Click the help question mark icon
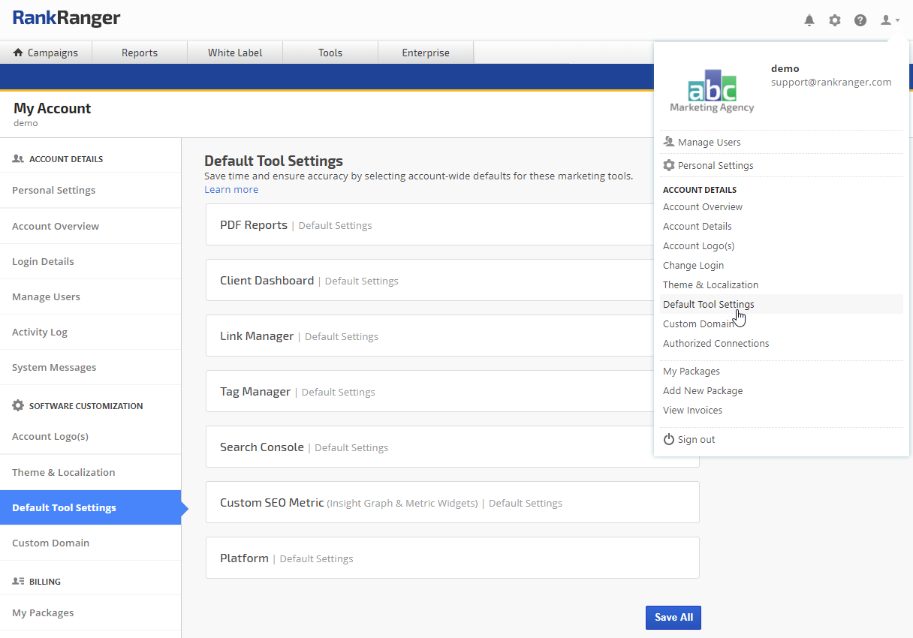Image resolution: width=913 pixels, height=638 pixels. [x=860, y=20]
